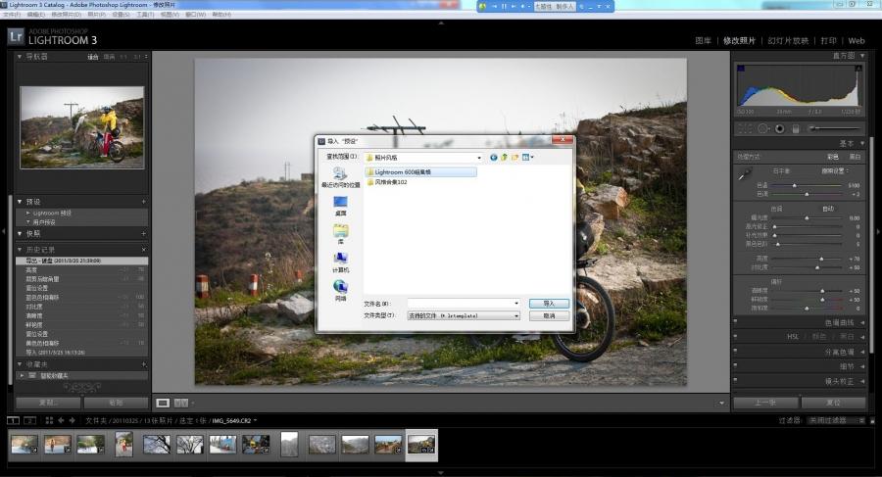882x477 pixels.
Task: Open the view menu icon in dialog
Action: [527, 158]
